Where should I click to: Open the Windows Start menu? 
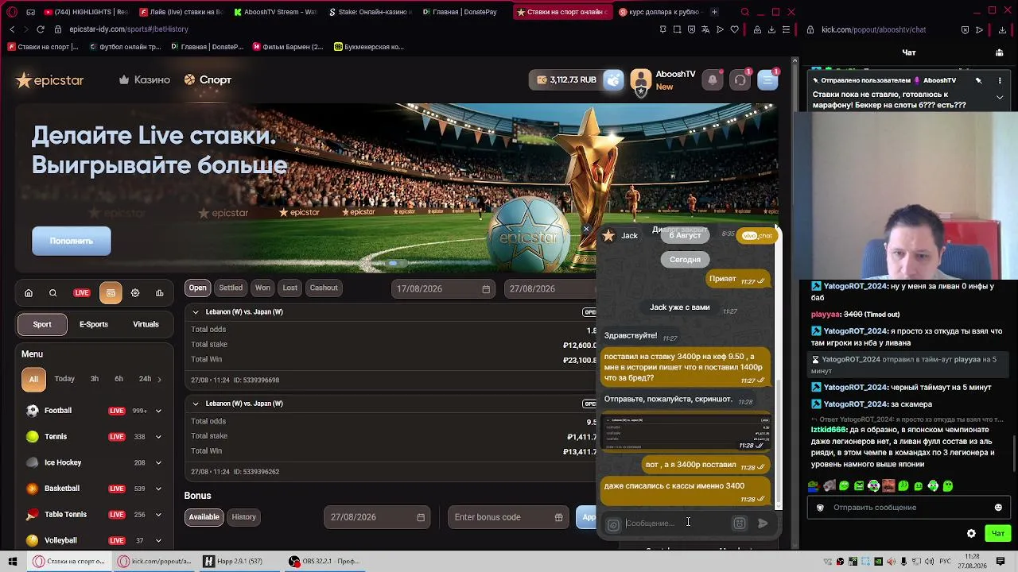coord(13,562)
